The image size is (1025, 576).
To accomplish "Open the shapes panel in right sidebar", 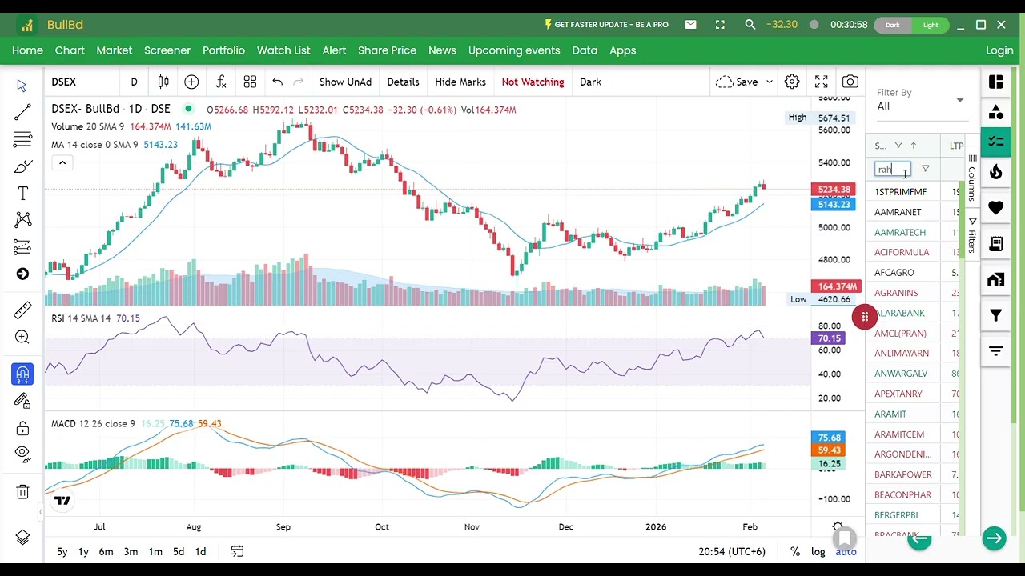I will coord(996,112).
